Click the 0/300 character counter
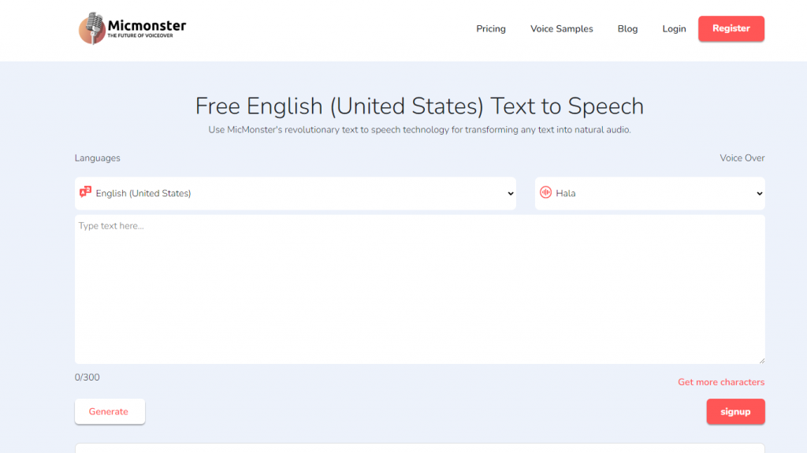 click(87, 377)
